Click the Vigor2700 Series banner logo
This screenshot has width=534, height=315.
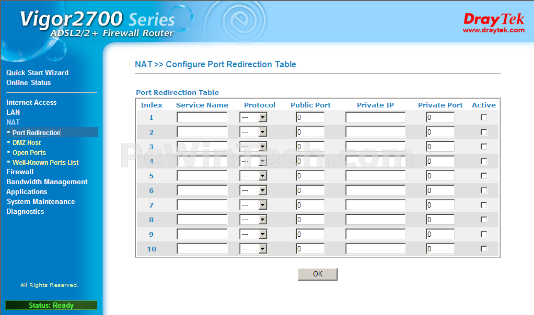point(97,24)
